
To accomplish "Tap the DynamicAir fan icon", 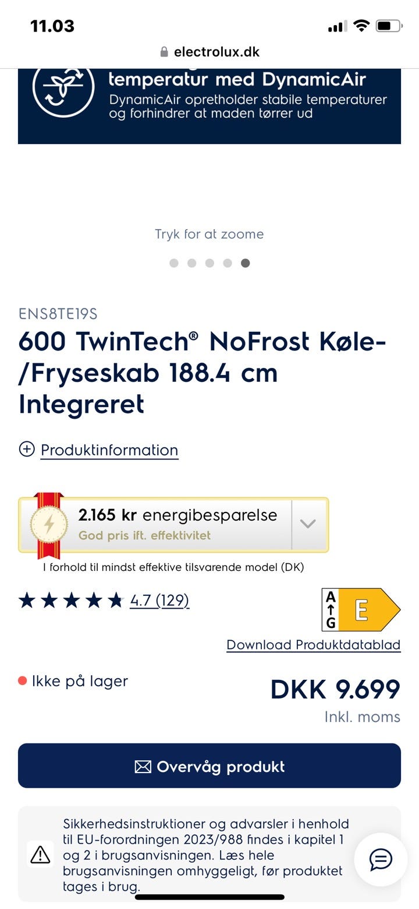I will 63,89.
